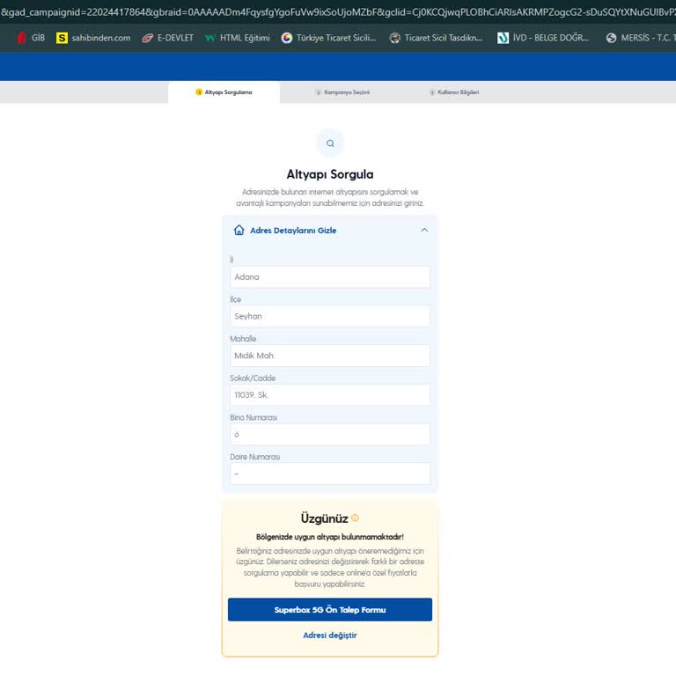The image size is (676, 676).
Task: Click the house icon beside Adres Detaylarını Gizle
Action: [x=239, y=231]
